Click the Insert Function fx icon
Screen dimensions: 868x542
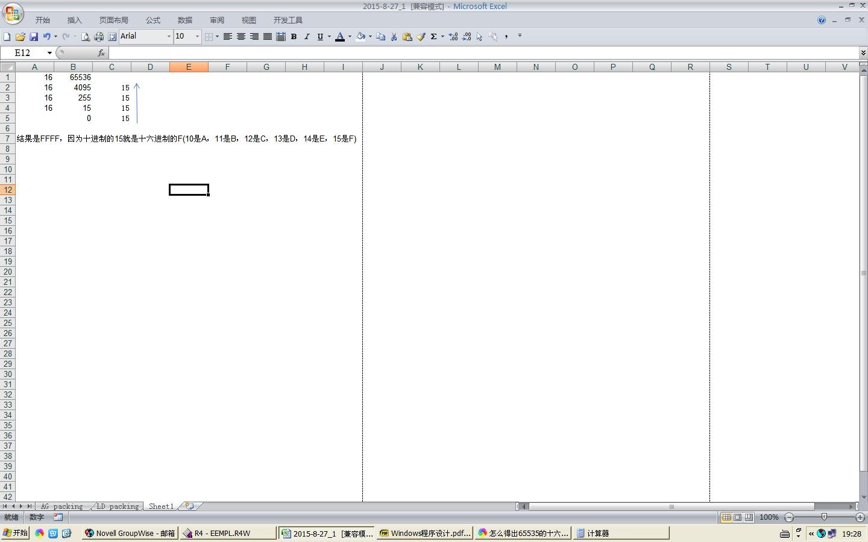point(101,53)
